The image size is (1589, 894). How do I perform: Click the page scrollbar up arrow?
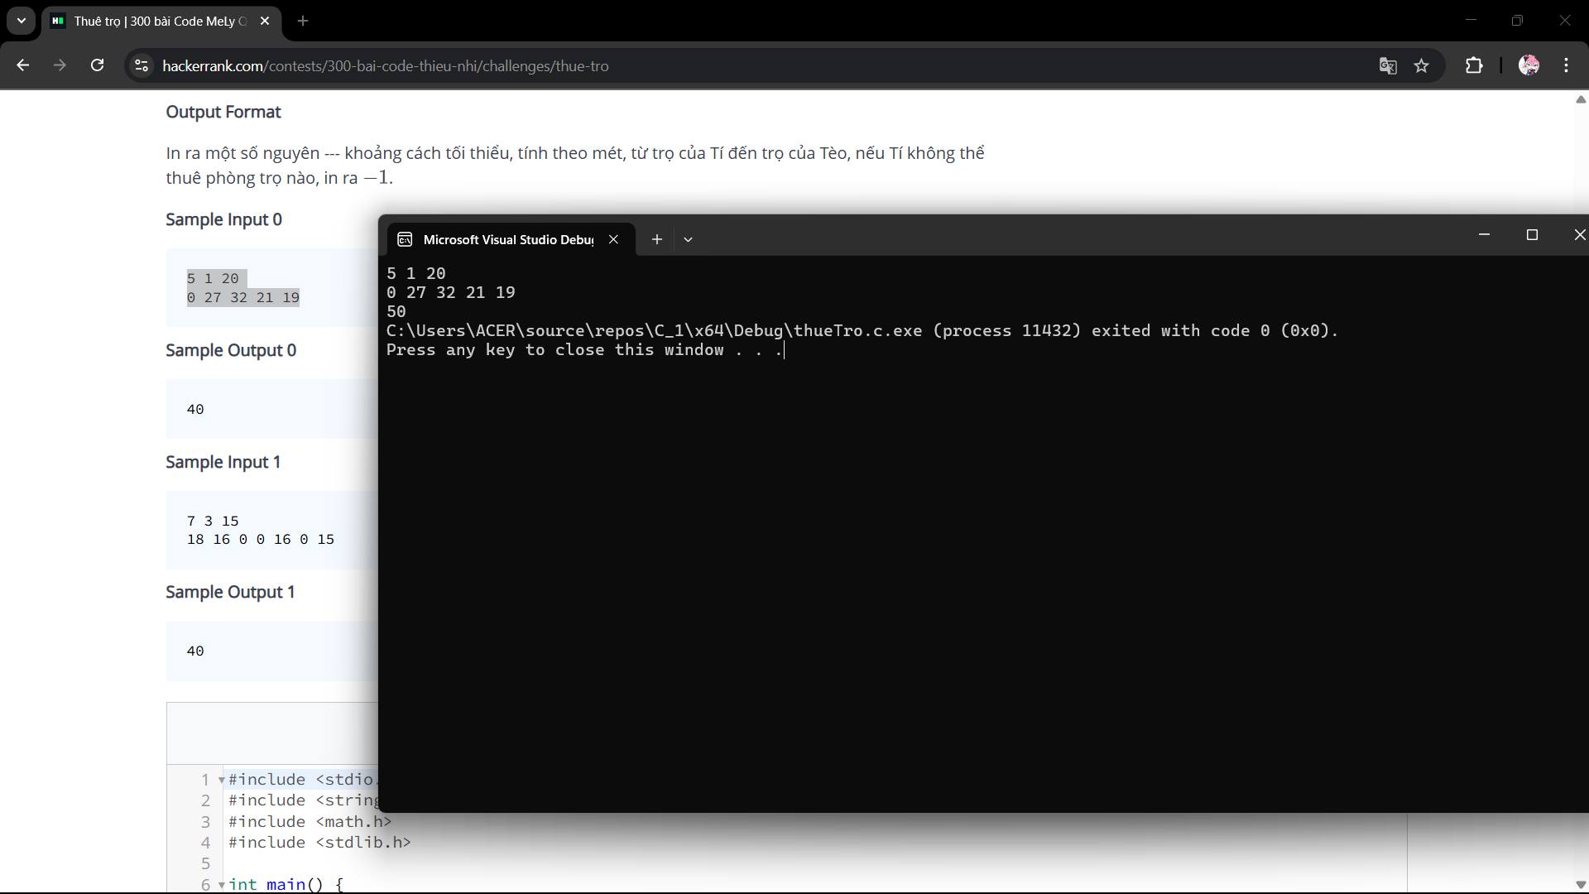[x=1580, y=99]
